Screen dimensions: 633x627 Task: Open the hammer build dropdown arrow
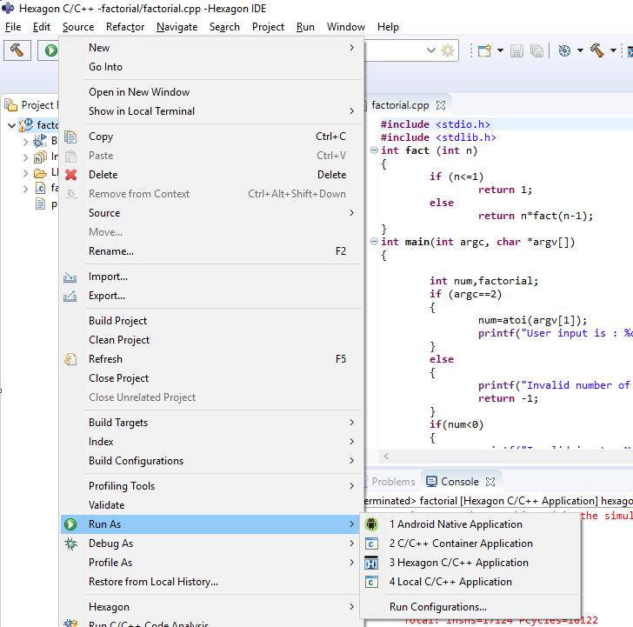(613, 50)
